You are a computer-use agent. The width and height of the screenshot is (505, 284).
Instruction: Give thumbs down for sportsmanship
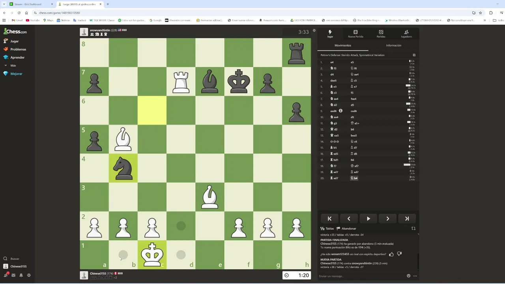click(x=399, y=254)
